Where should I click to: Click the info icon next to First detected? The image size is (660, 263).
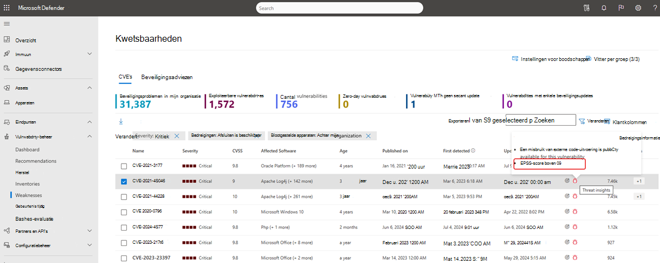coord(473,150)
